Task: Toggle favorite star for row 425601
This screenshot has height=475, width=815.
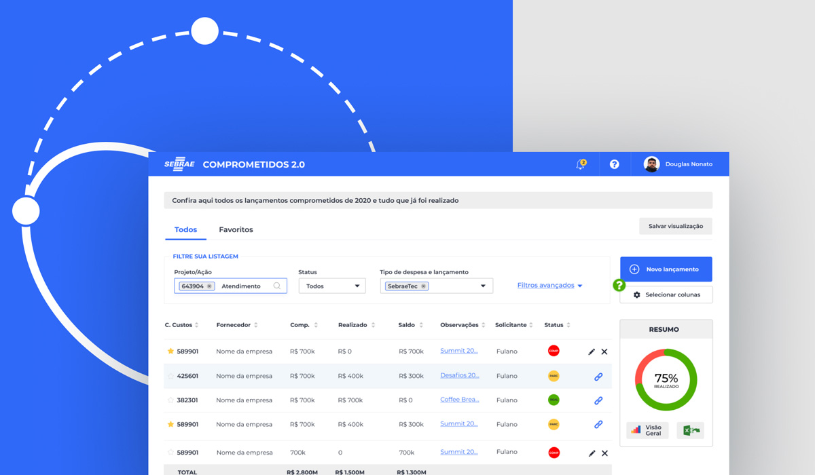Action: click(170, 376)
